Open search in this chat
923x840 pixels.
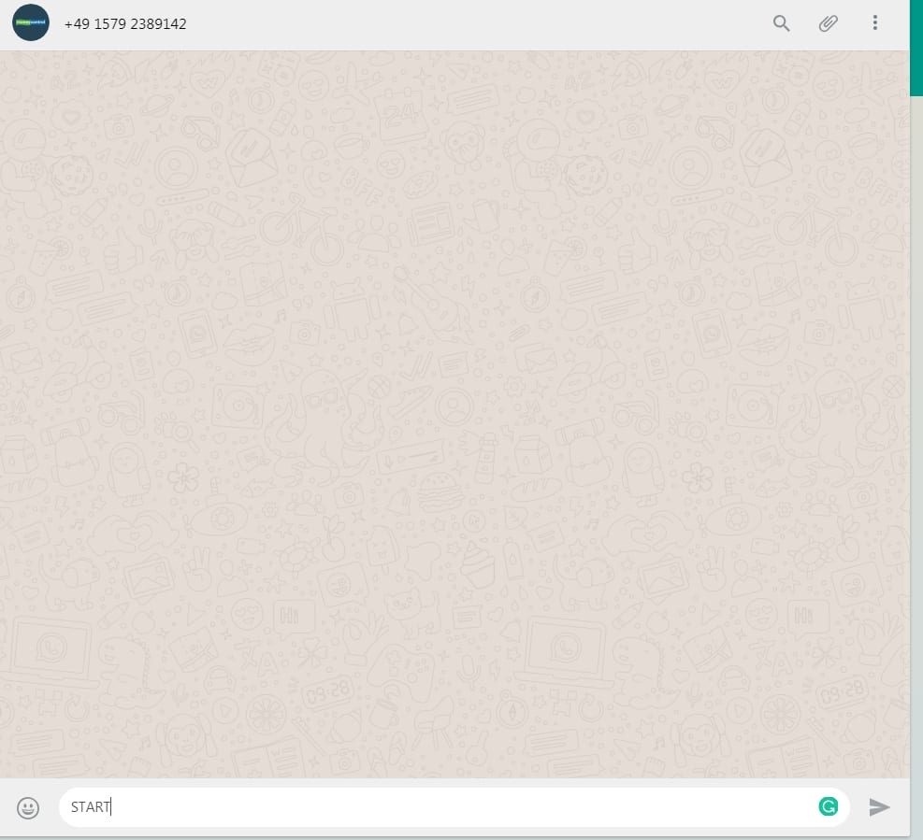pos(781,23)
